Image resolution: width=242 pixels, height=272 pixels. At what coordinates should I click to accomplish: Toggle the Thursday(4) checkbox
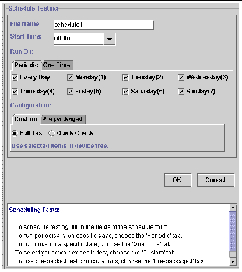[15, 92]
